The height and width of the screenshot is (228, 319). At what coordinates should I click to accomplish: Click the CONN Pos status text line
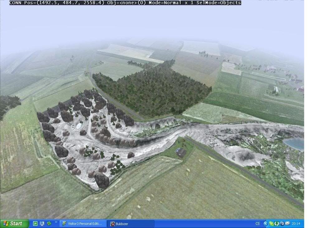(x=125, y=3)
